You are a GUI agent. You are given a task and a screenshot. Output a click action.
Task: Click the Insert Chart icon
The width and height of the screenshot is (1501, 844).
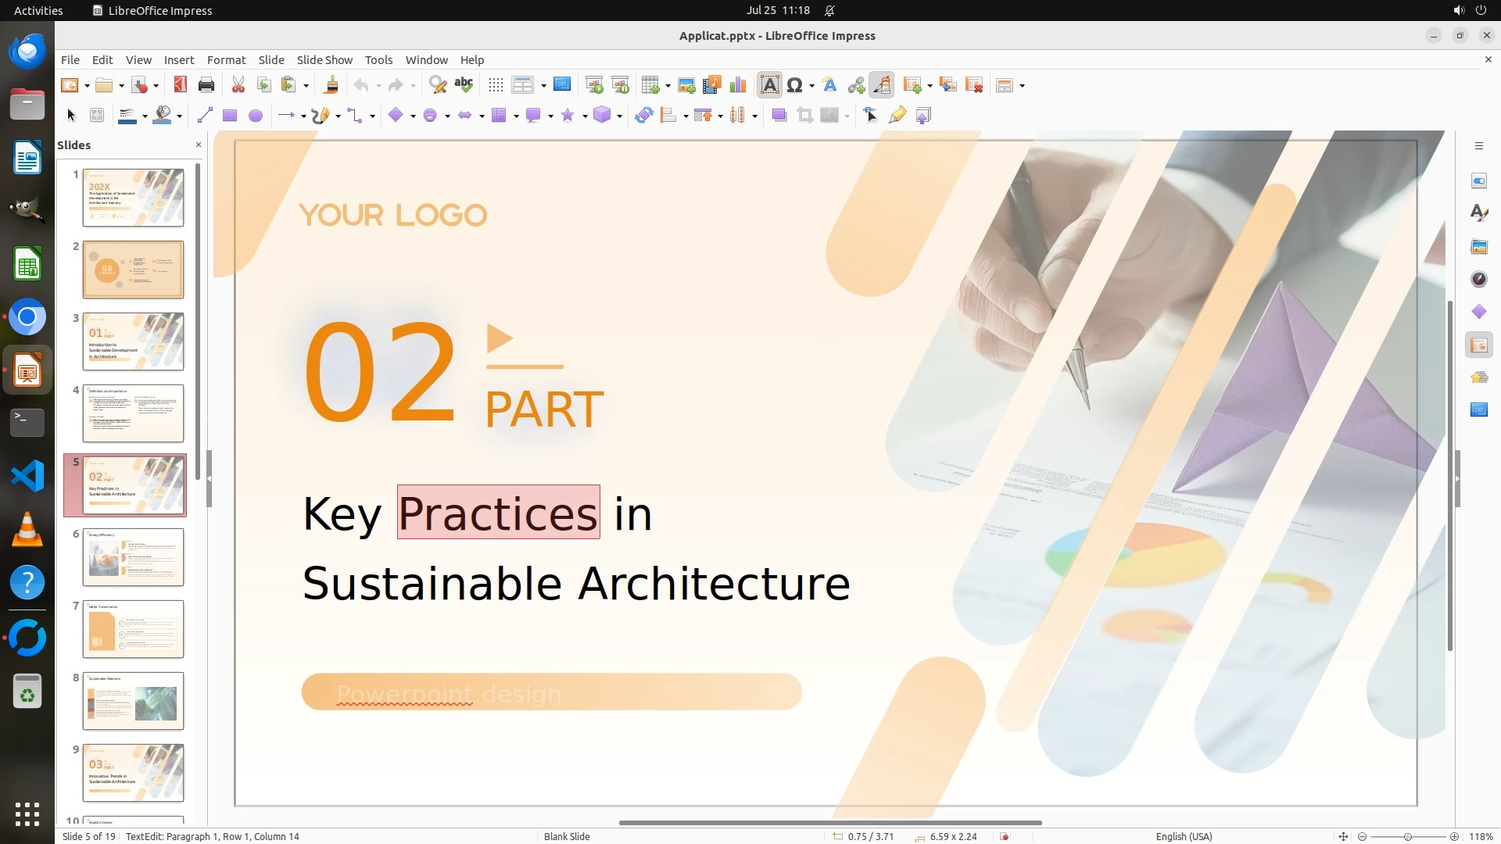(737, 85)
